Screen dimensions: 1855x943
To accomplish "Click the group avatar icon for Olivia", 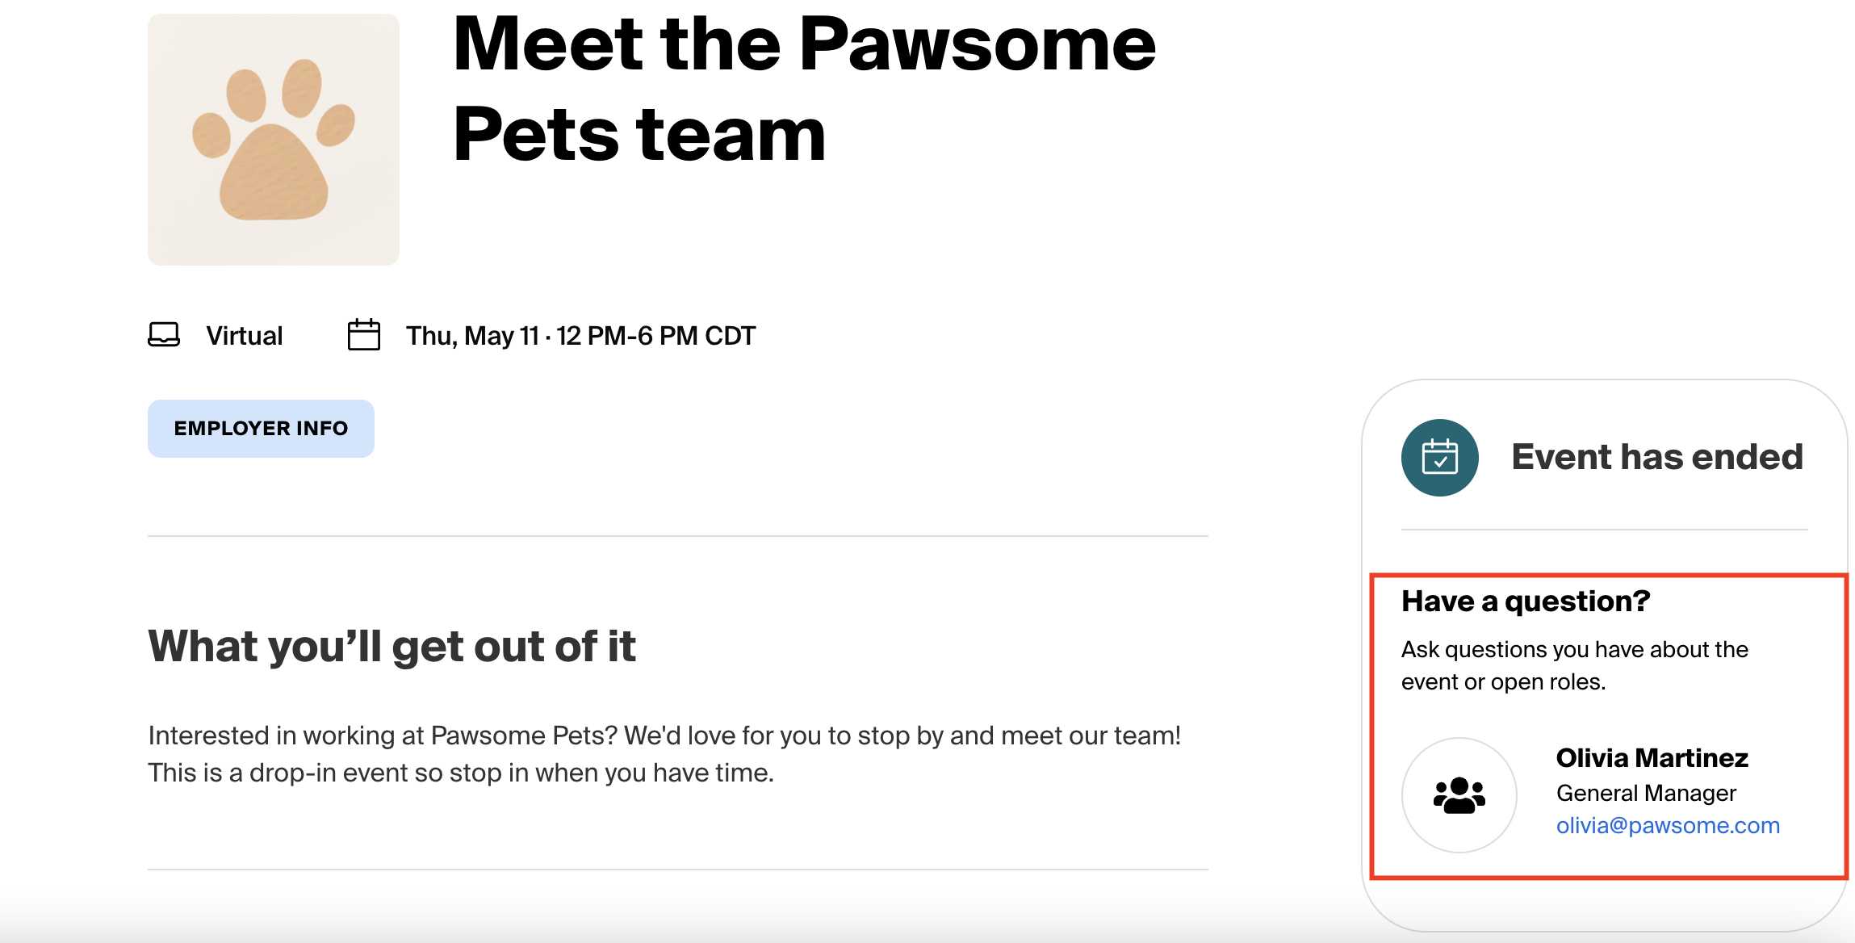I will 1459,795.
